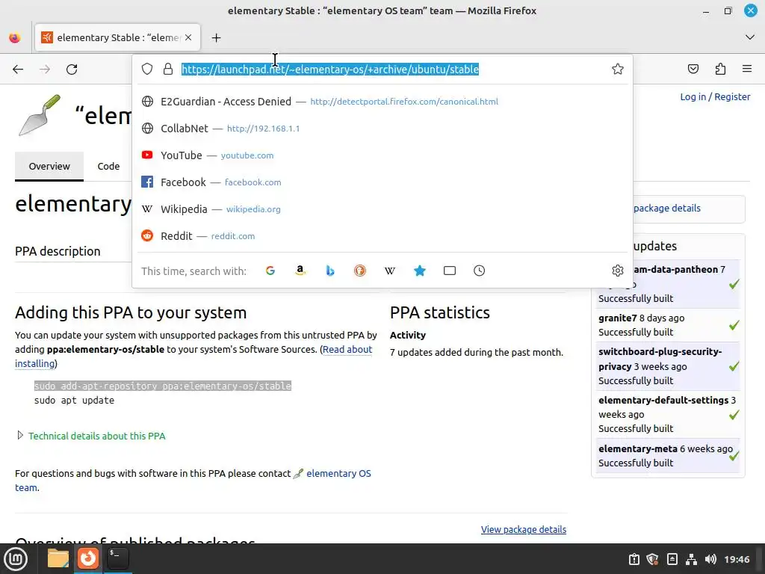765x574 pixels.
Task: Open the Pocket save icon
Action: tap(693, 69)
